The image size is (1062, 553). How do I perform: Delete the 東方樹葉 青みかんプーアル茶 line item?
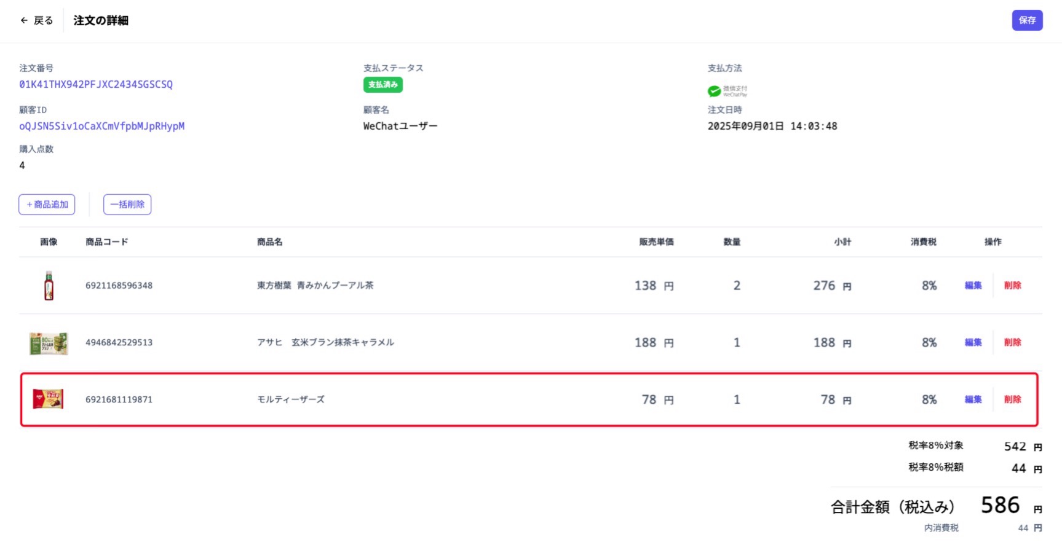click(1013, 285)
